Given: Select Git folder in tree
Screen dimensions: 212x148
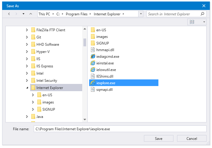Looking at the screenshot, I should (x=36, y=37).
